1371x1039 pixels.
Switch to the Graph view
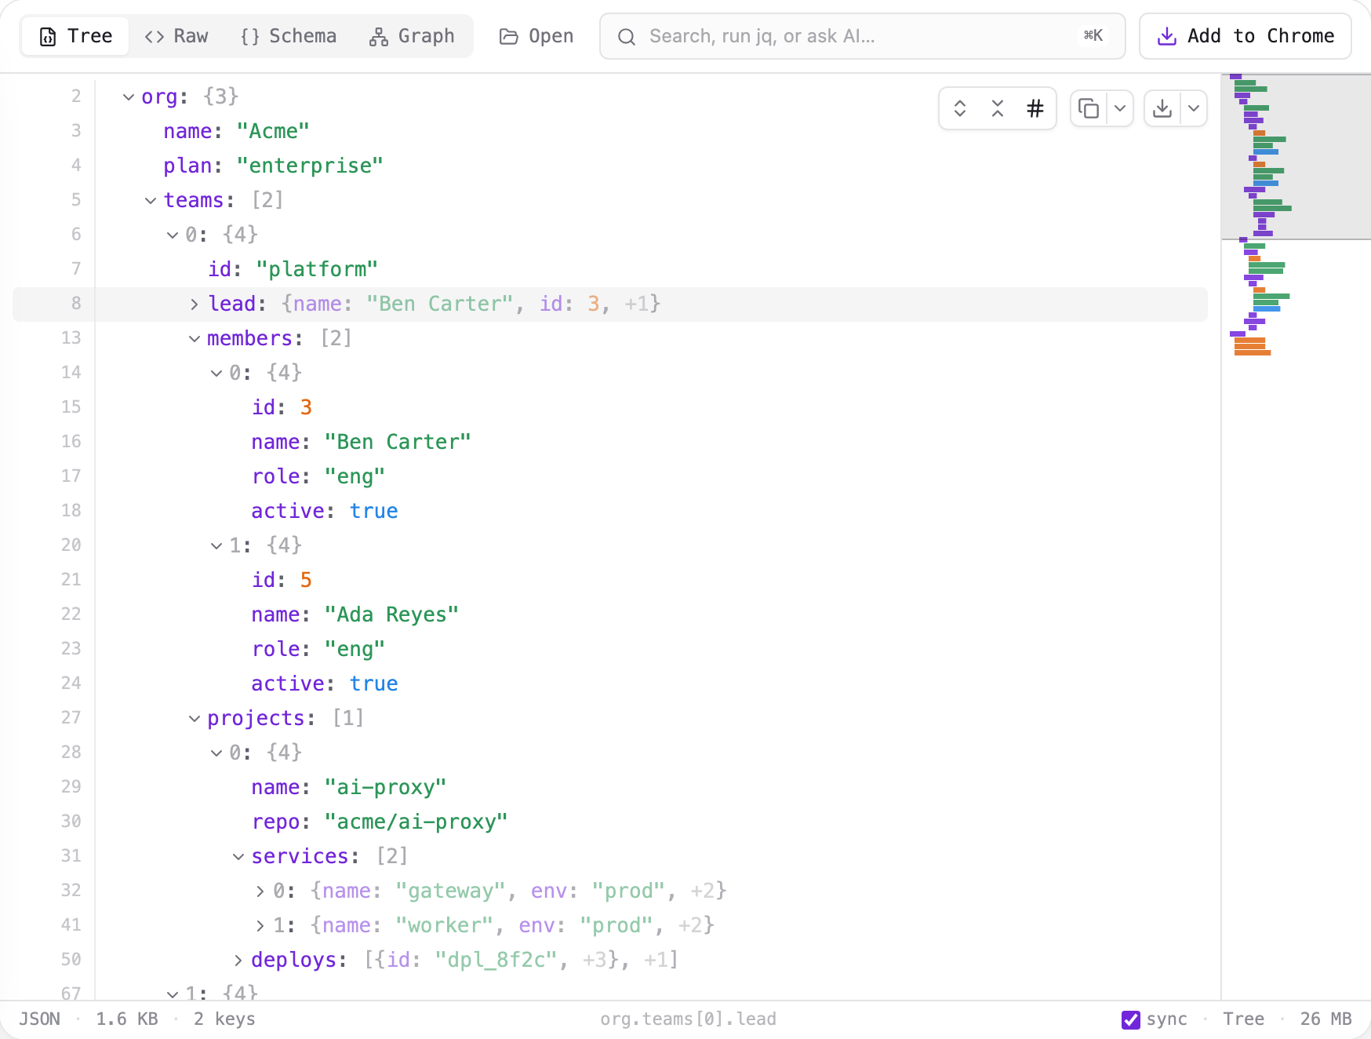click(x=412, y=36)
